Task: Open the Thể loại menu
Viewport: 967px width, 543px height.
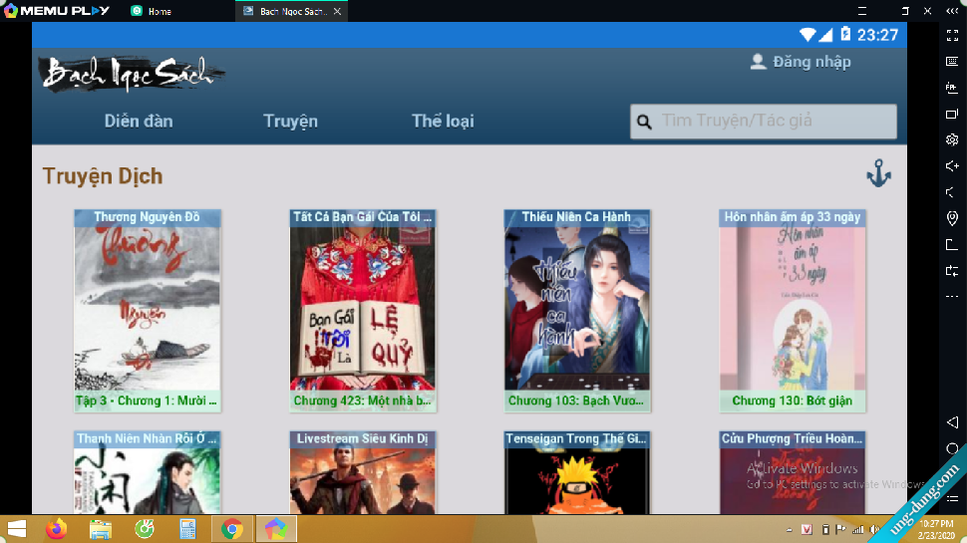Action: [x=443, y=122]
